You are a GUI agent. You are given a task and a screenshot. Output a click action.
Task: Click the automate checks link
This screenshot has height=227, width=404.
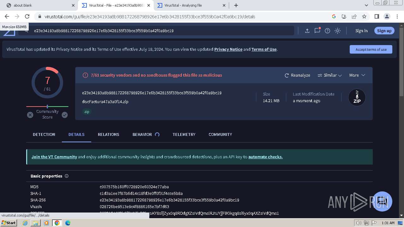pyautogui.click(x=265, y=157)
